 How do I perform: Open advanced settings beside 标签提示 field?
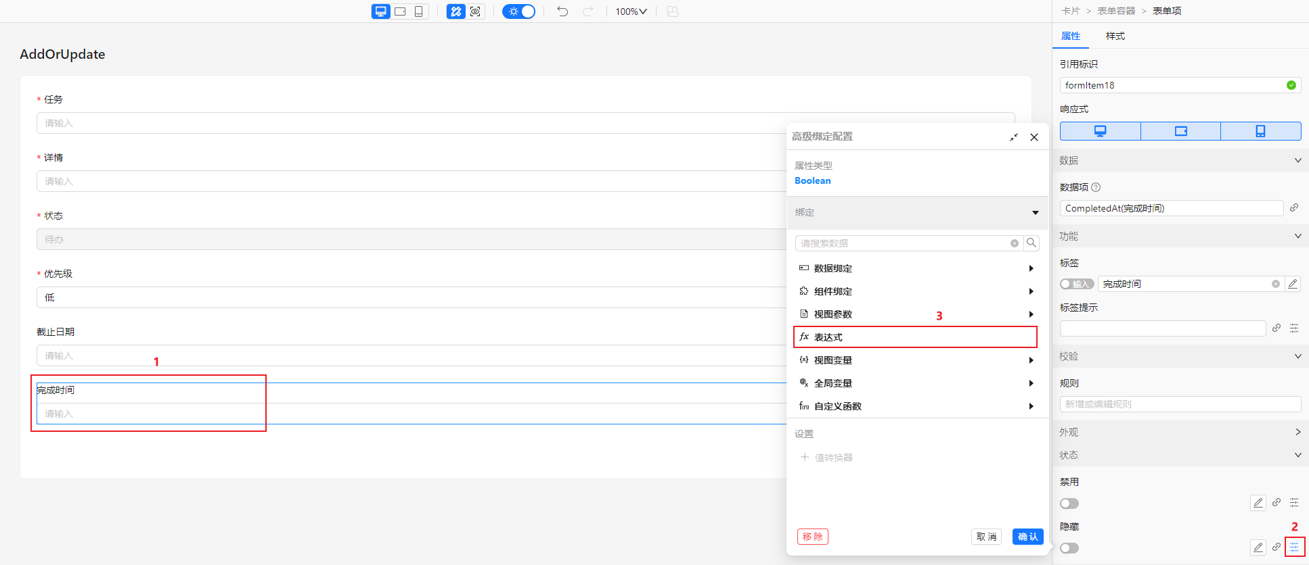[x=1294, y=328]
